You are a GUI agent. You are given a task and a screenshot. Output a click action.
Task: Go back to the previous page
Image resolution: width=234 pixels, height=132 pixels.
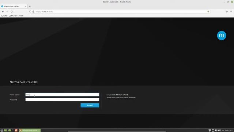3,11
